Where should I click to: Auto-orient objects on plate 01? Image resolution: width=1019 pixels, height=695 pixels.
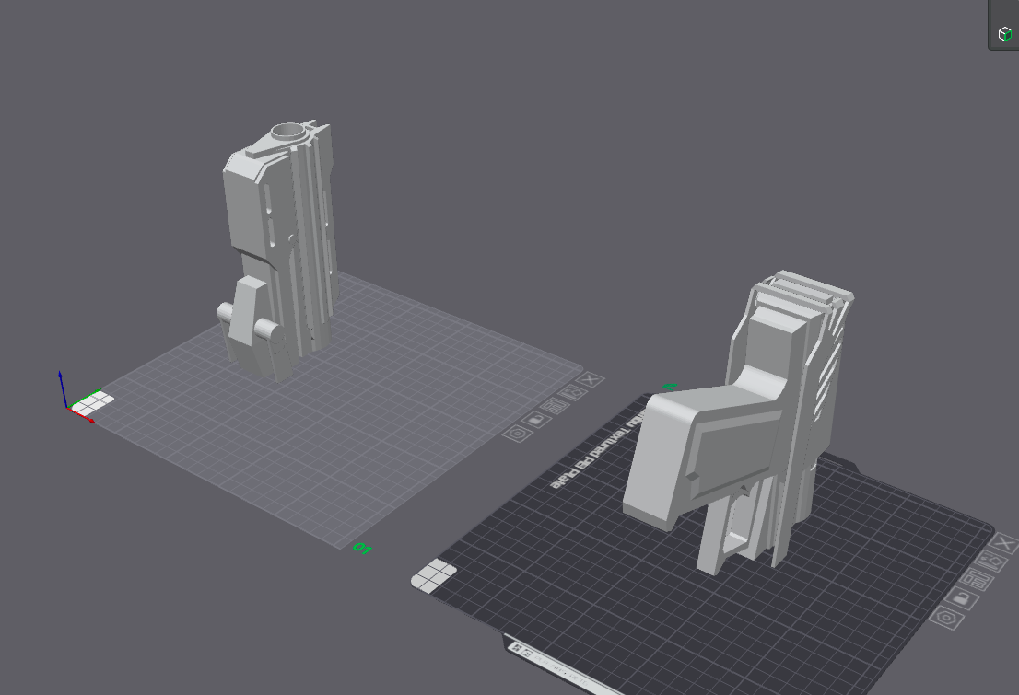tap(572, 392)
